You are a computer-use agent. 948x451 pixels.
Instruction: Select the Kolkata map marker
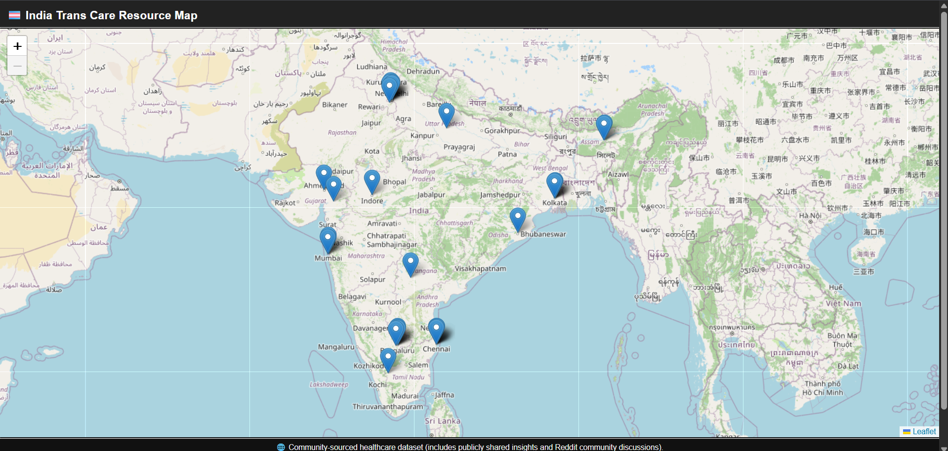click(554, 185)
